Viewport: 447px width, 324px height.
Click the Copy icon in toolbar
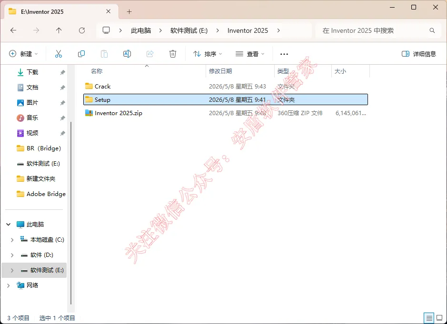(x=81, y=54)
